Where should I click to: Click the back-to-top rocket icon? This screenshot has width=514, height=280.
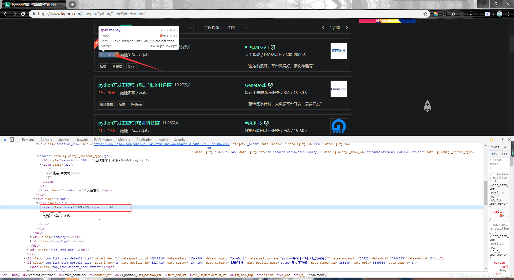pos(428,106)
